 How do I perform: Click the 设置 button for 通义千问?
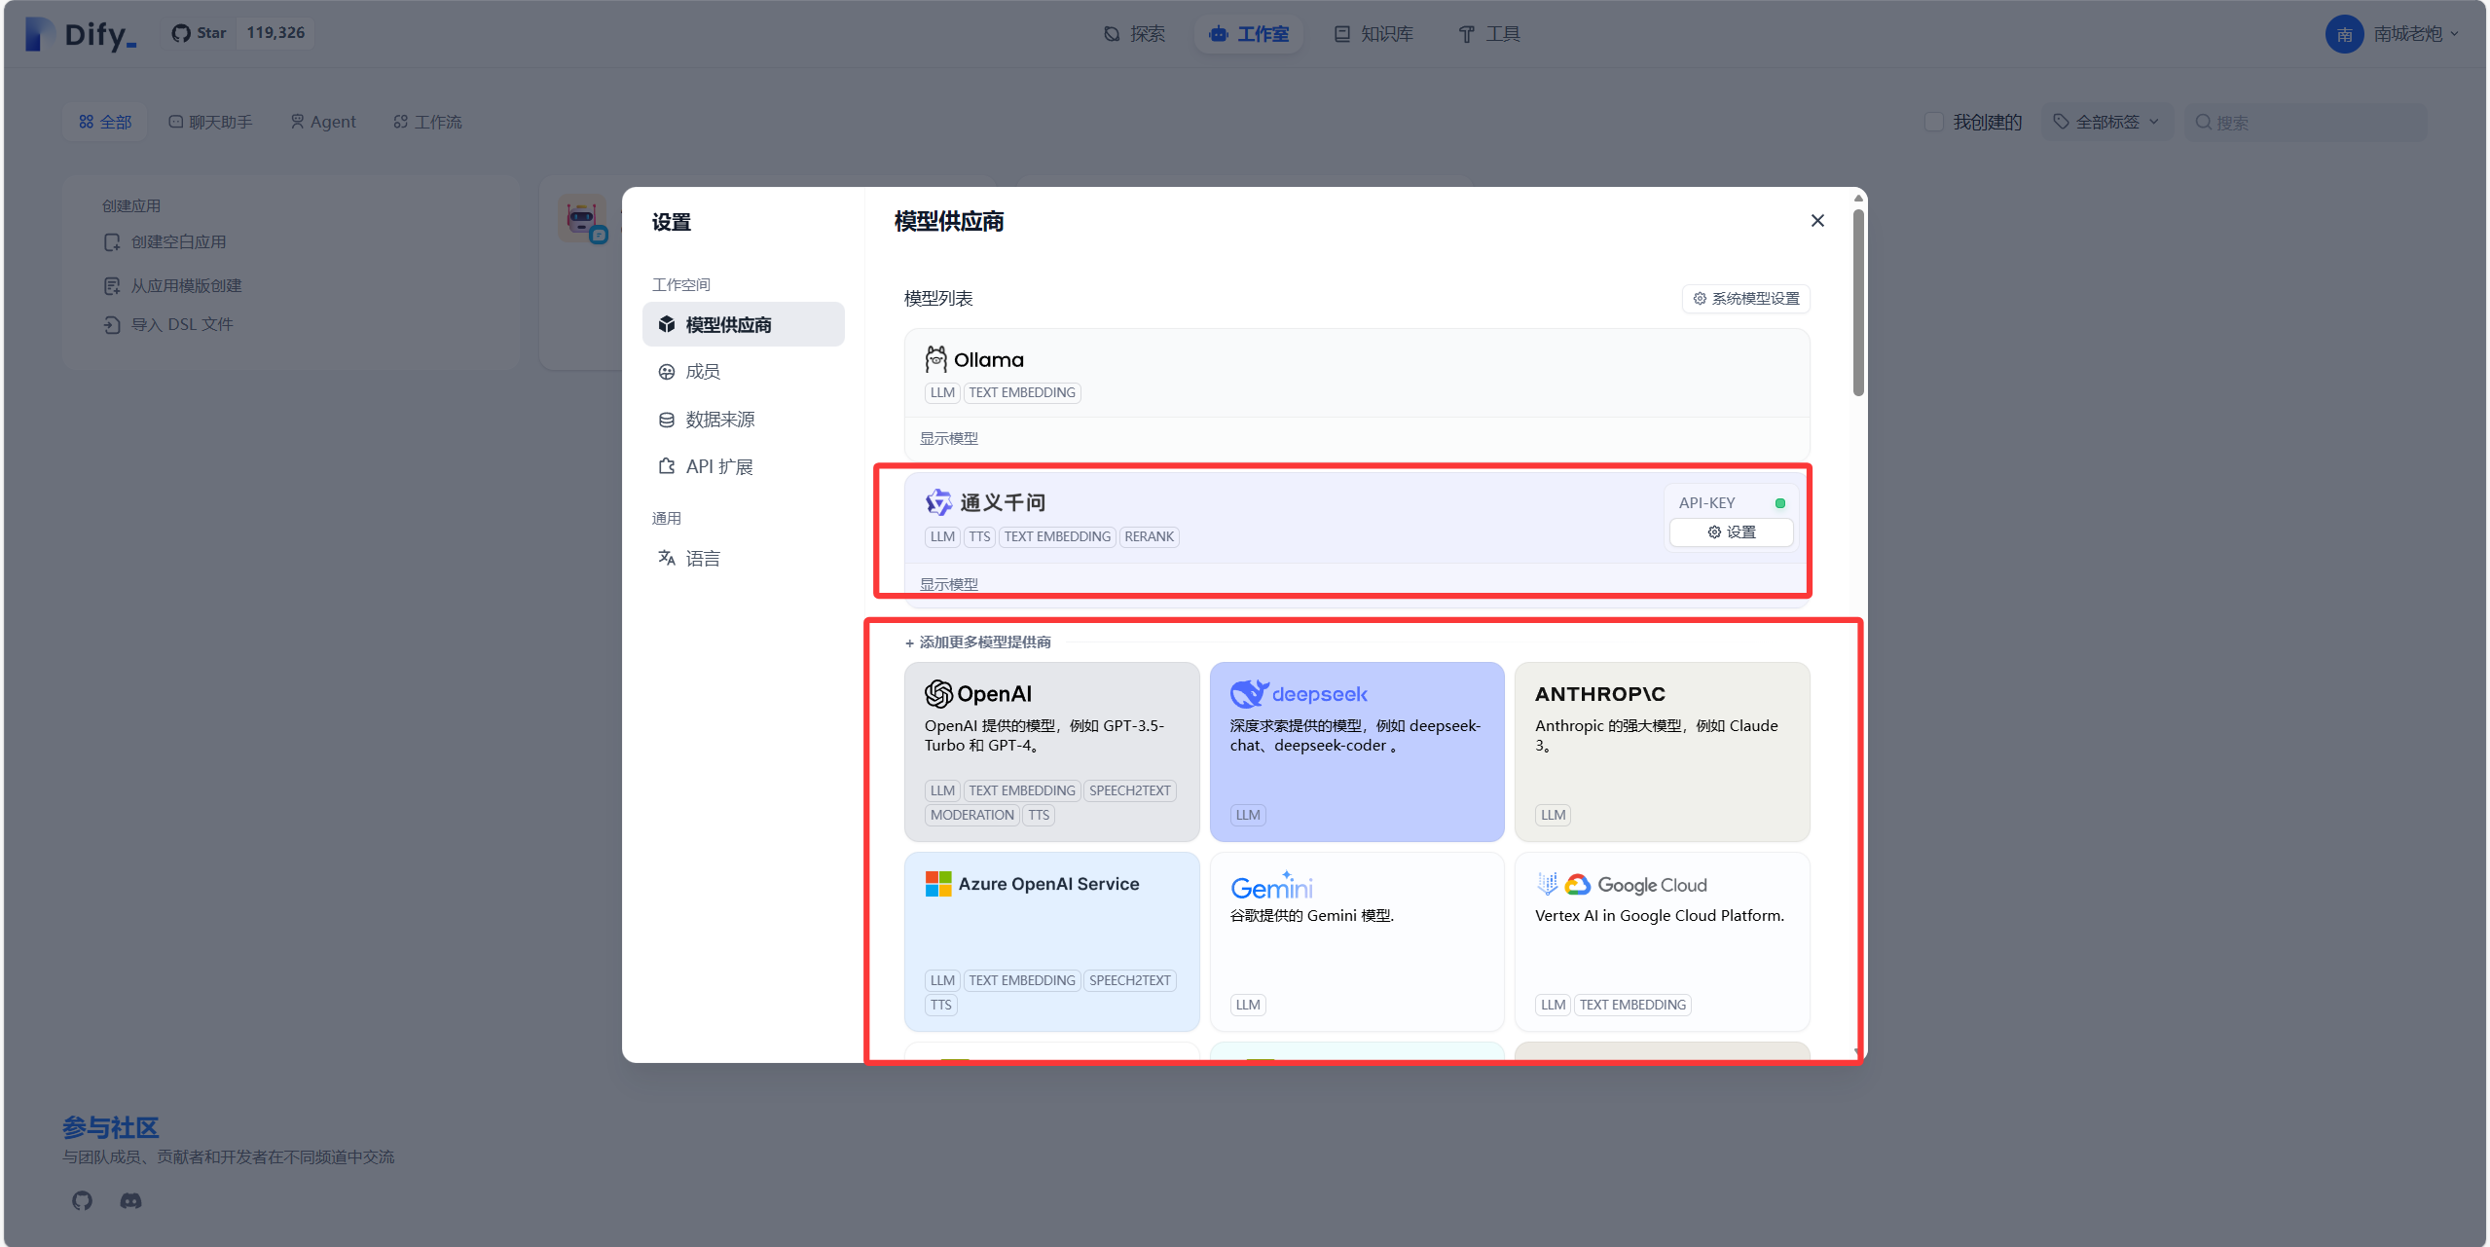tap(1731, 532)
